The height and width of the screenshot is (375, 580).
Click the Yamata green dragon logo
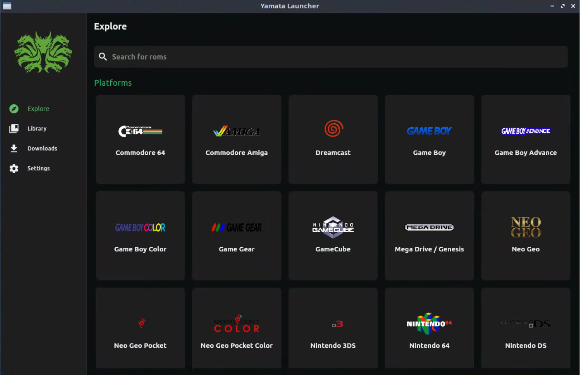pos(43,52)
